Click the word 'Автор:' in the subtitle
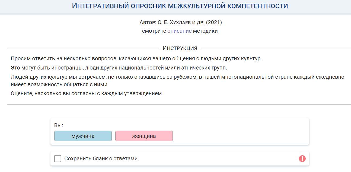This screenshot has width=351, height=172. (x=148, y=22)
